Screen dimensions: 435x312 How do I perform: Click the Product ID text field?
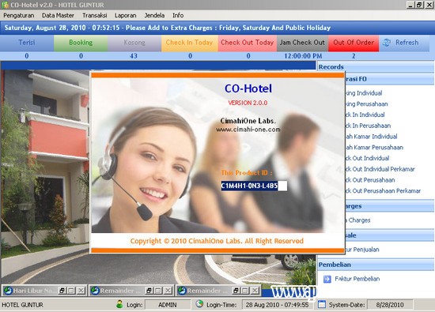click(254, 186)
